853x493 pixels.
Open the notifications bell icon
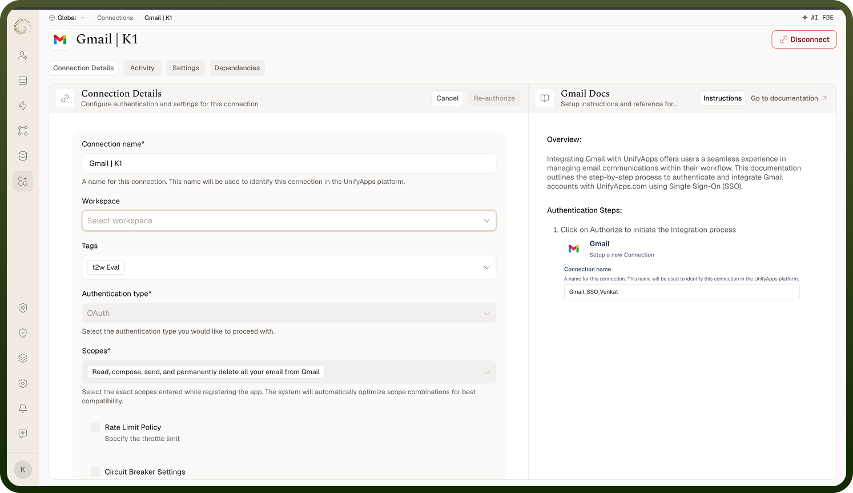point(23,408)
